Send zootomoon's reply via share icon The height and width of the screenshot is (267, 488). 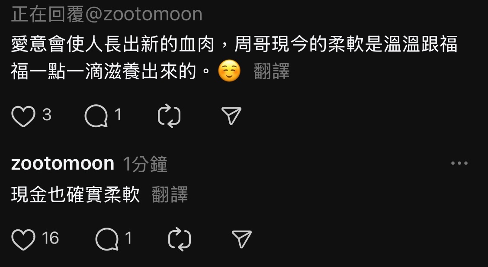(x=242, y=239)
